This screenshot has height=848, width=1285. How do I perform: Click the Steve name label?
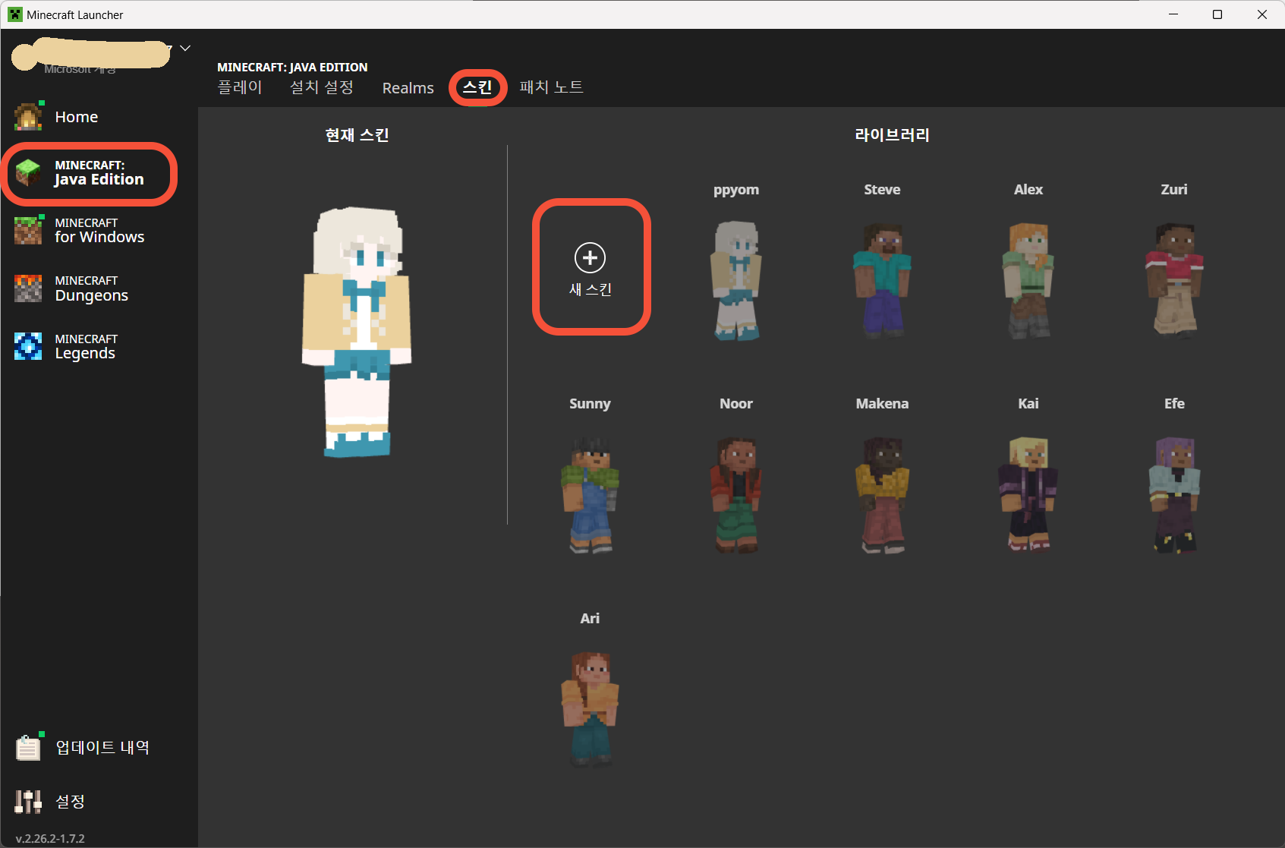(882, 190)
